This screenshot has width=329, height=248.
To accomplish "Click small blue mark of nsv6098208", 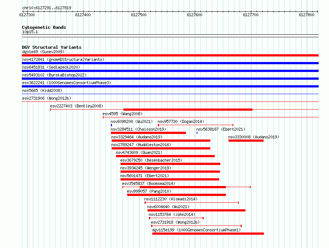I will click(x=111, y=125).
